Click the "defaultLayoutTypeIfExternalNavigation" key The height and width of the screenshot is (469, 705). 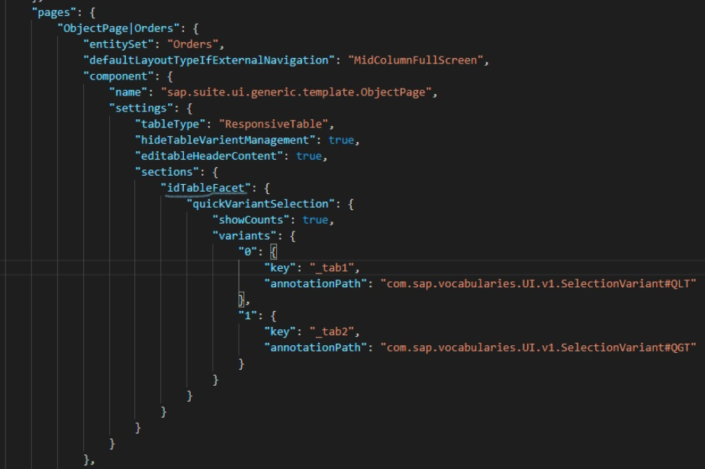[209, 60]
